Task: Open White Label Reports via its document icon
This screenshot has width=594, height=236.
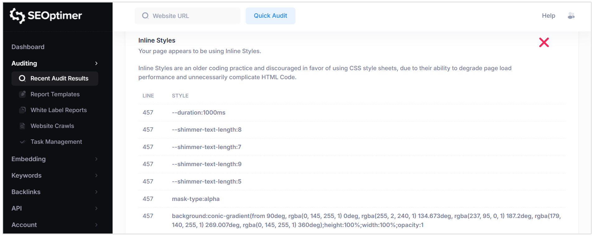Action: pos(23,110)
